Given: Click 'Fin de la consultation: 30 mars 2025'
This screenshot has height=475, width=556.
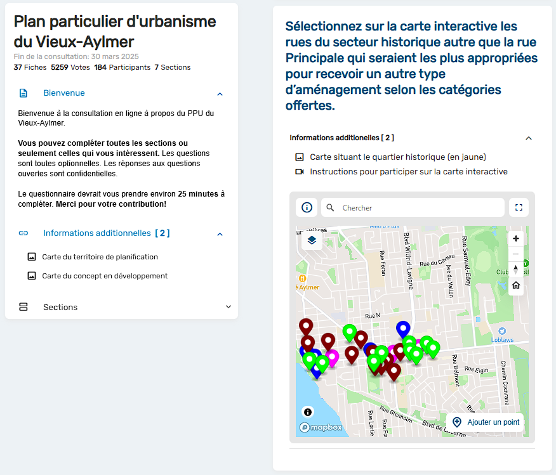Looking at the screenshot, I should point(76,56).
